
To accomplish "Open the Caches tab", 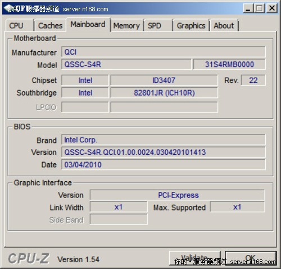I will point(50,25).
